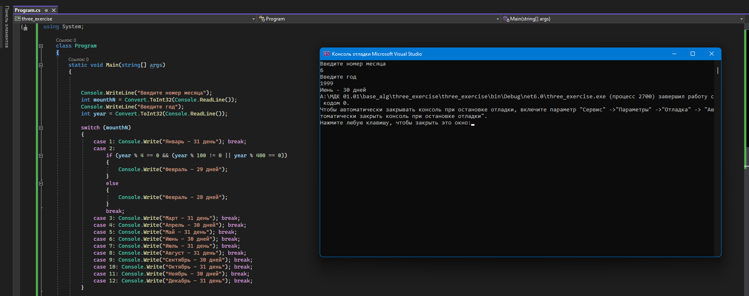Maximize the debug console window
Viewport: 749px width, 296px height.
click(693, 54)
